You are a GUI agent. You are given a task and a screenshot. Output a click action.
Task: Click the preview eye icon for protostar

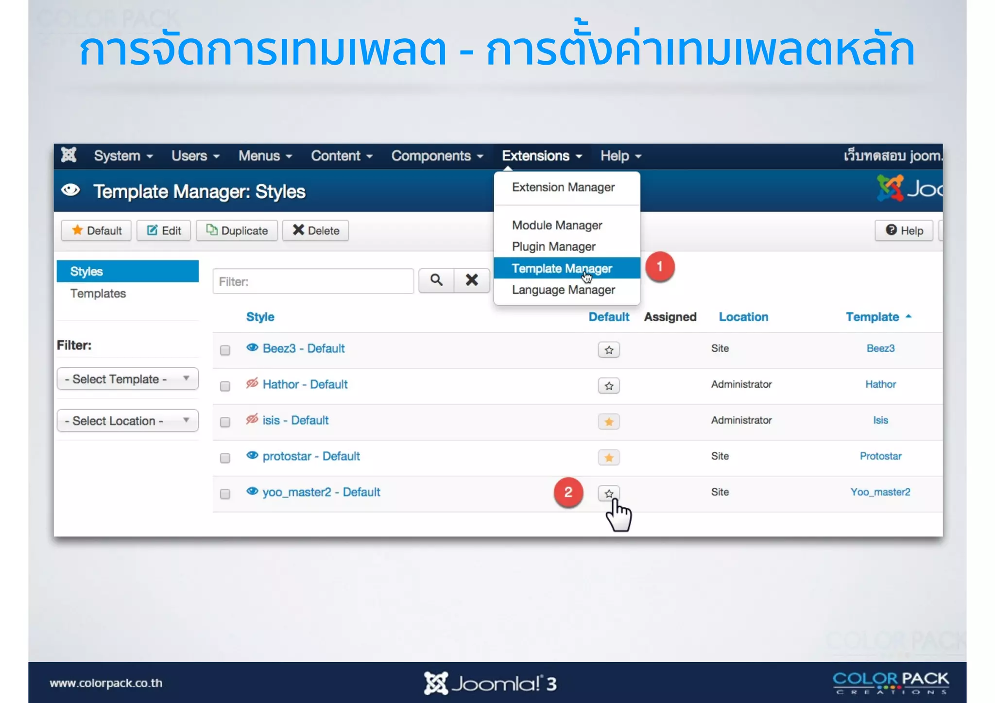(252, 455)
